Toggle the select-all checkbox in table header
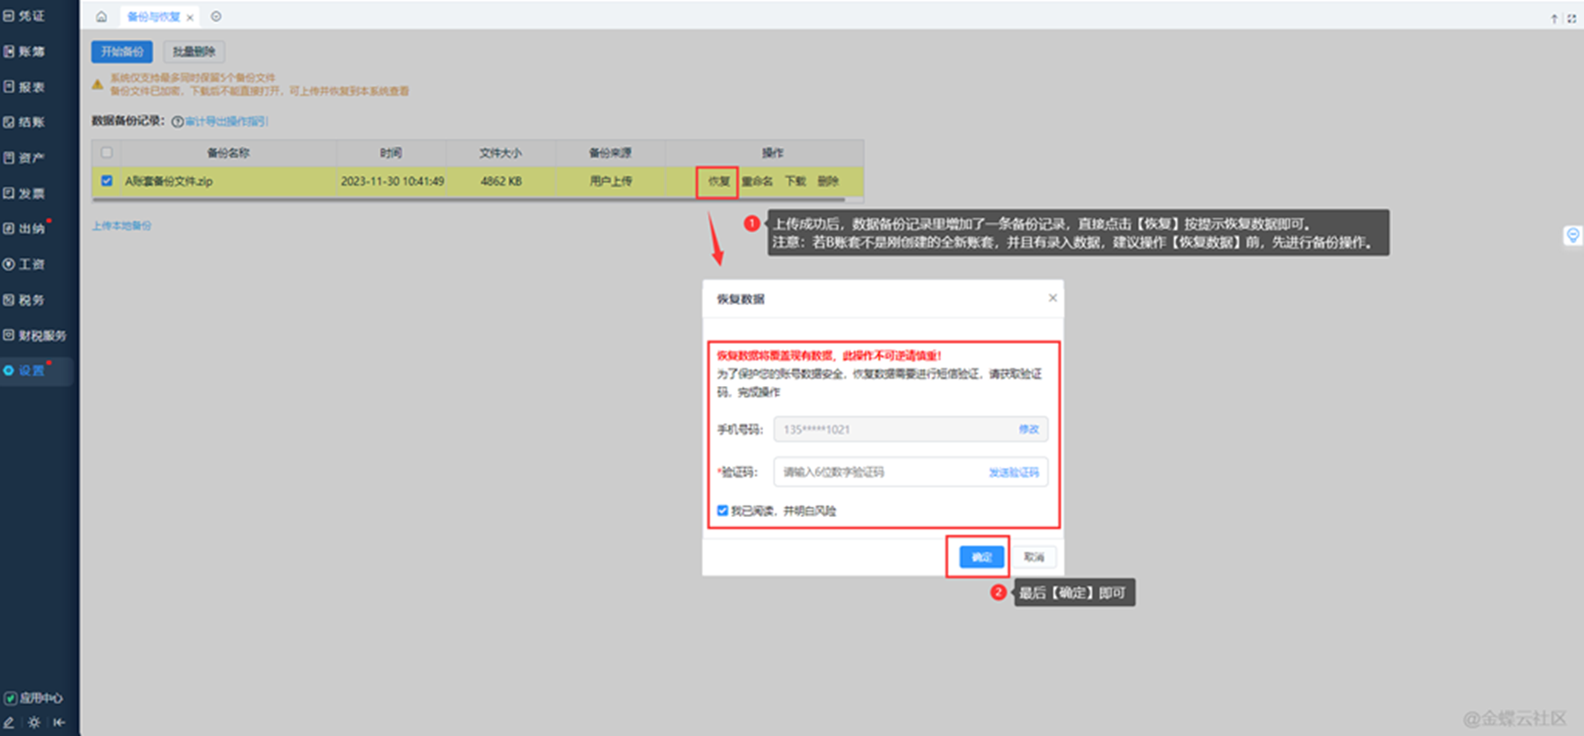Screen dimensions: 1584x736 click(106, 152)
